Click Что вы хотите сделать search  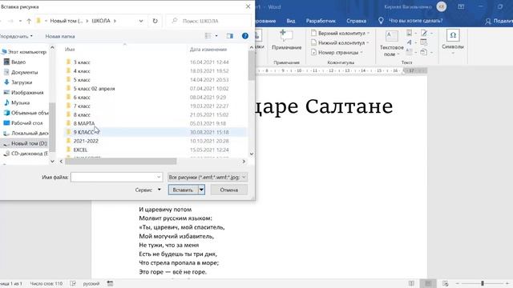click(415, 21)
